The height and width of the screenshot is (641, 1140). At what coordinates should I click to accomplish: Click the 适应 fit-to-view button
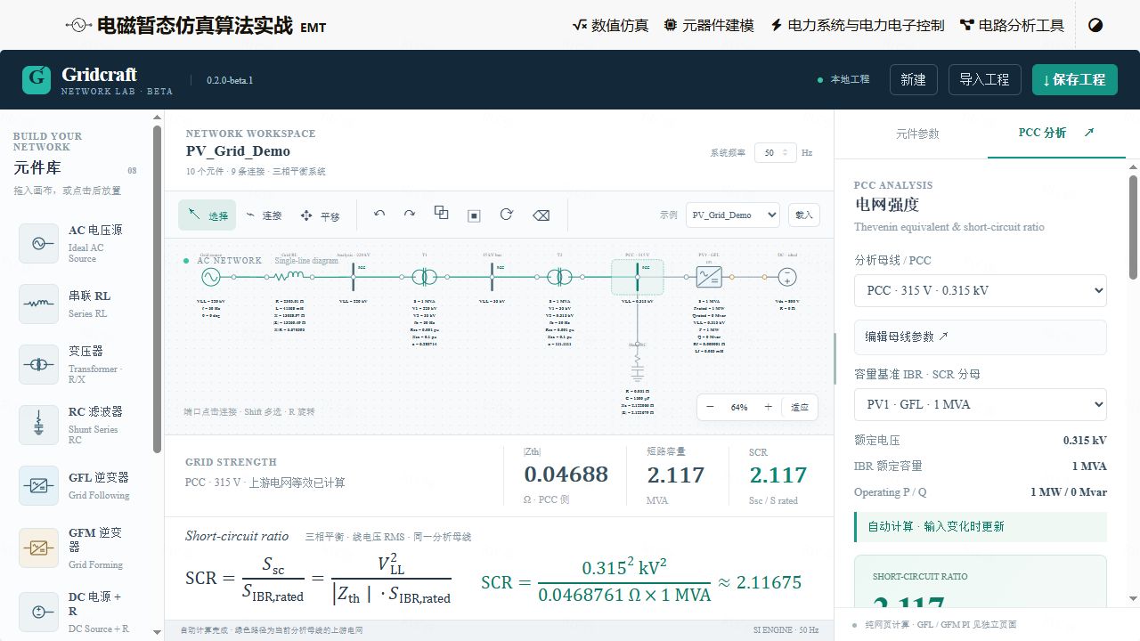(x=800, y=407)
